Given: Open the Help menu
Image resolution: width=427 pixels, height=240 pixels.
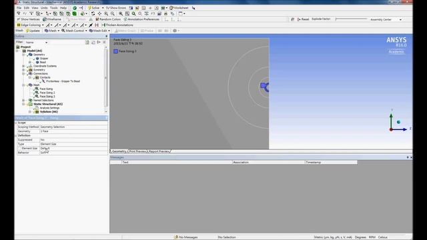Looking at the screenshot, I should (63, 8).
